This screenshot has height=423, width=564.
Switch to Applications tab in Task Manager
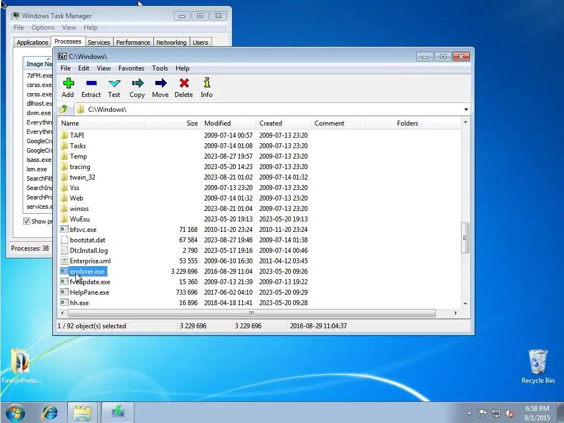coord(32,42)
